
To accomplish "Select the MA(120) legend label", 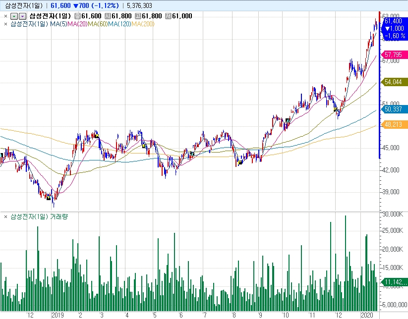I will pyautogui.click(x=119, y=24).
